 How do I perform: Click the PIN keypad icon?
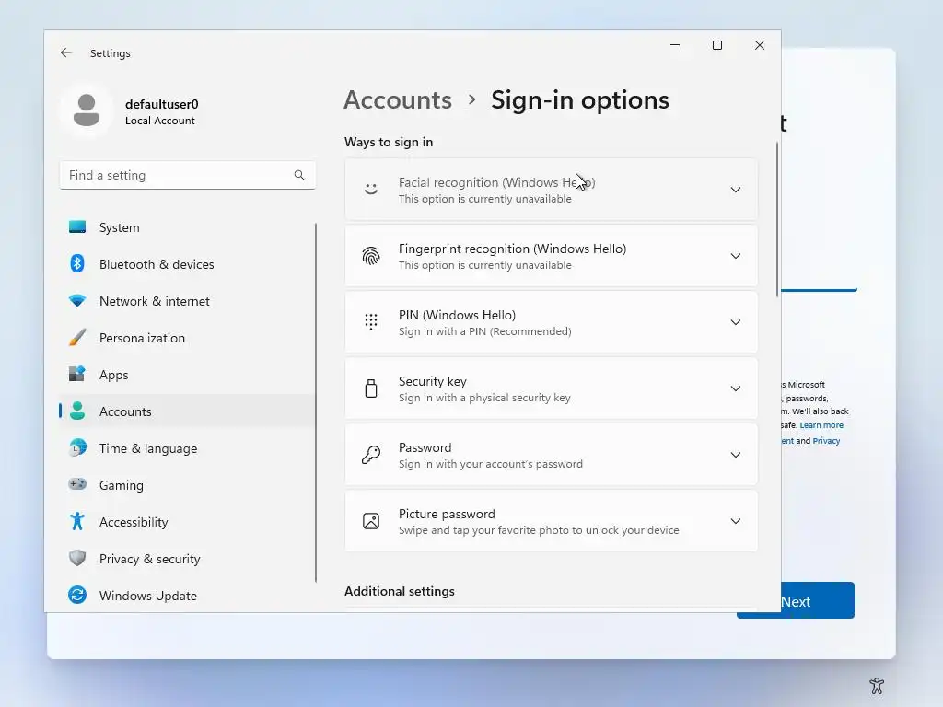(x=371, y=322)
